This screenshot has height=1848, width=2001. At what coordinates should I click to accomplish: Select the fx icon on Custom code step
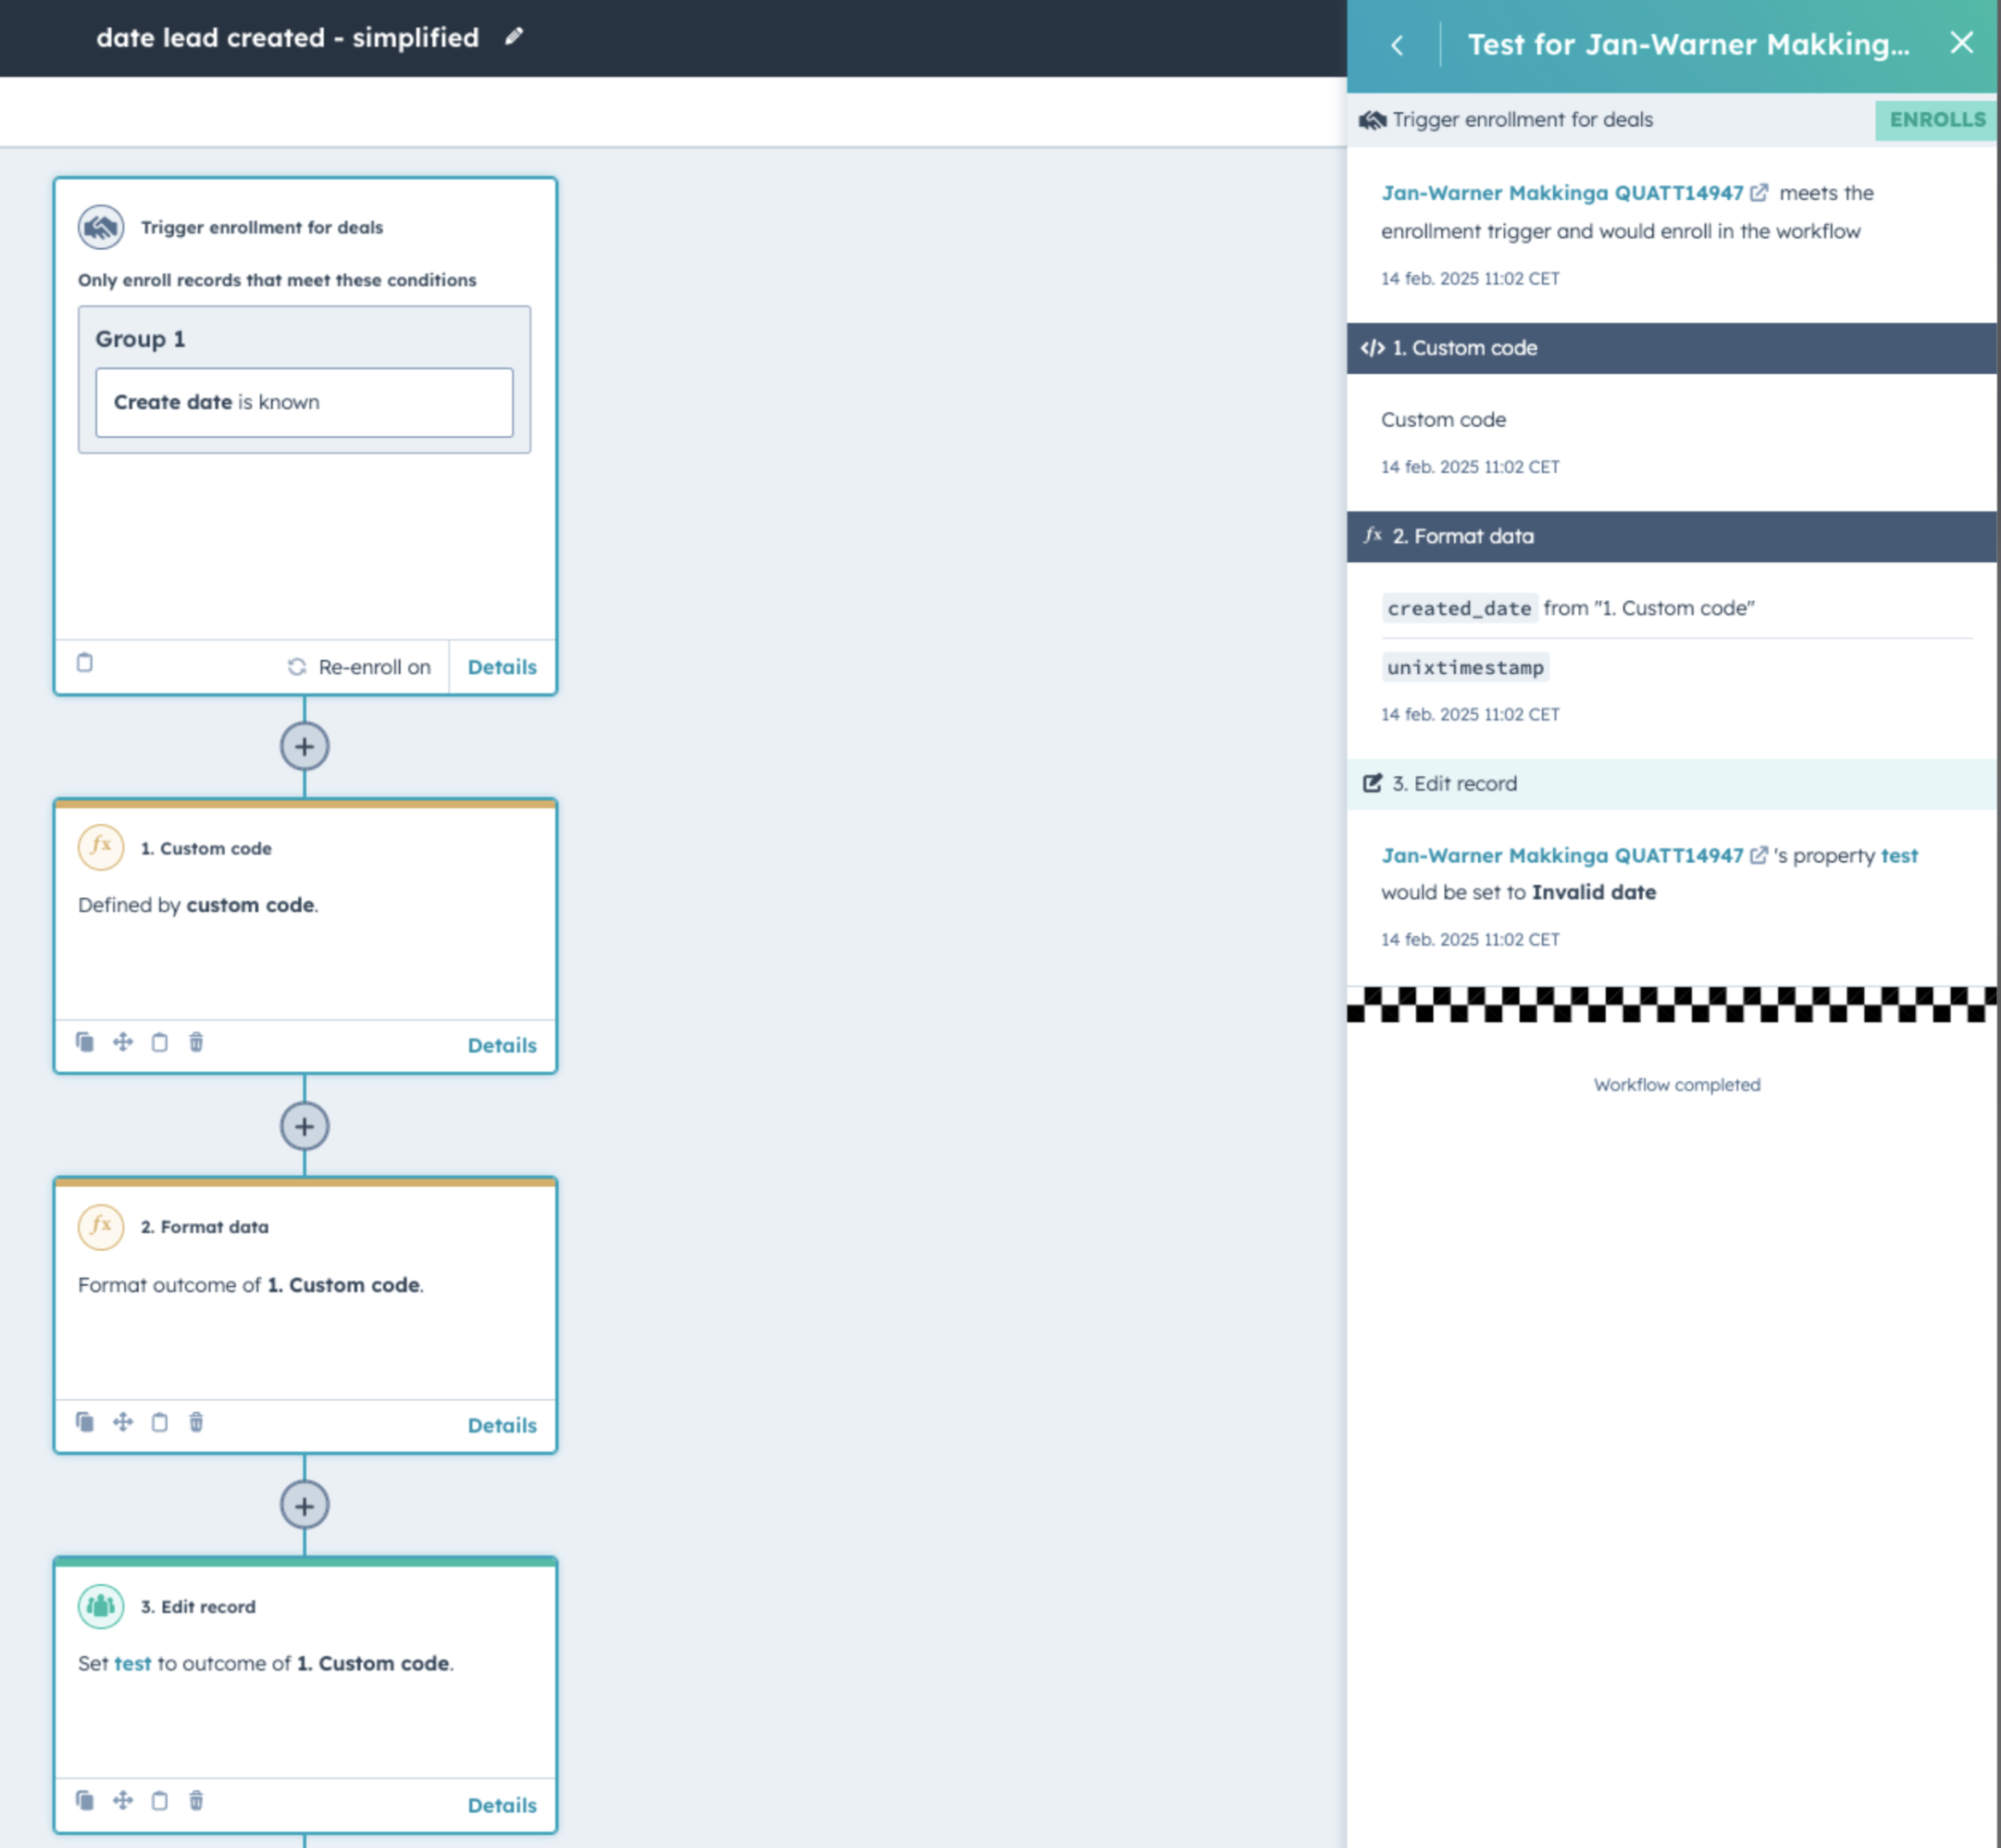pyautogui.click(x=99, y=847)
